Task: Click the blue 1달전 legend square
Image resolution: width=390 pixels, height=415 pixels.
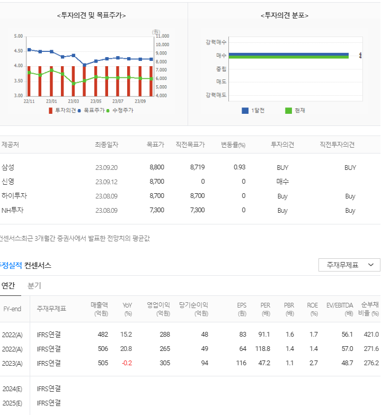Action: [245, 111]
